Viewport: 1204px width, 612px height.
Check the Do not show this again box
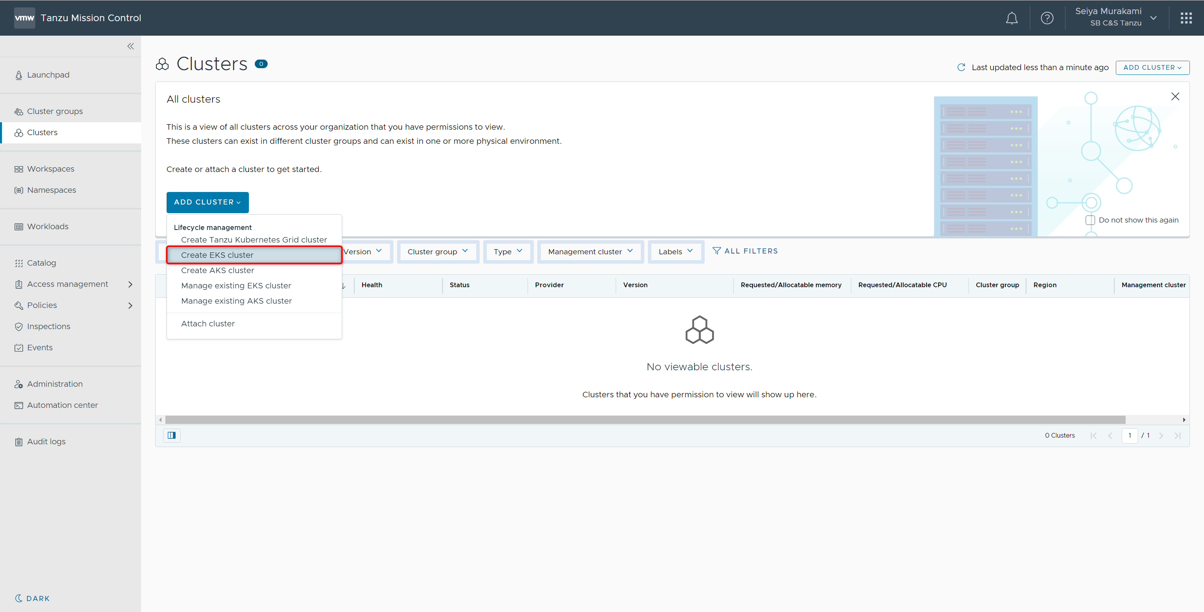click(x=1090, y=220)
